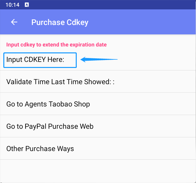Select the pink cdkey expiration instruction text
Viewport: 196px width, 183px height.
[56, 45]
